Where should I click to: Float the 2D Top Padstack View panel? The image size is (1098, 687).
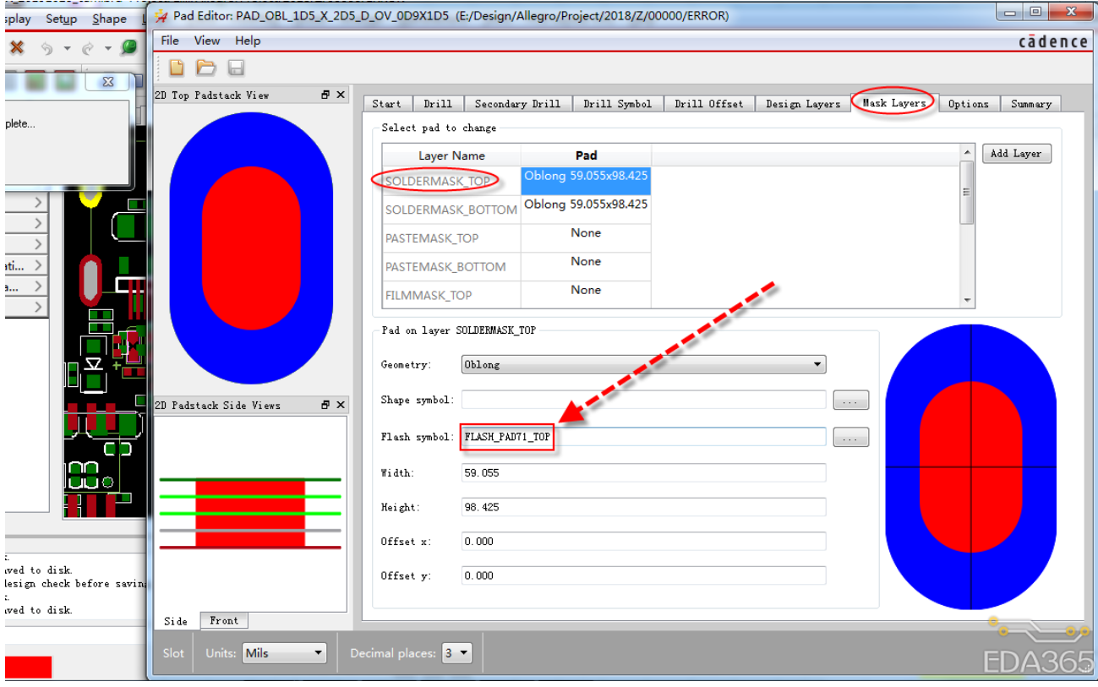325,95
